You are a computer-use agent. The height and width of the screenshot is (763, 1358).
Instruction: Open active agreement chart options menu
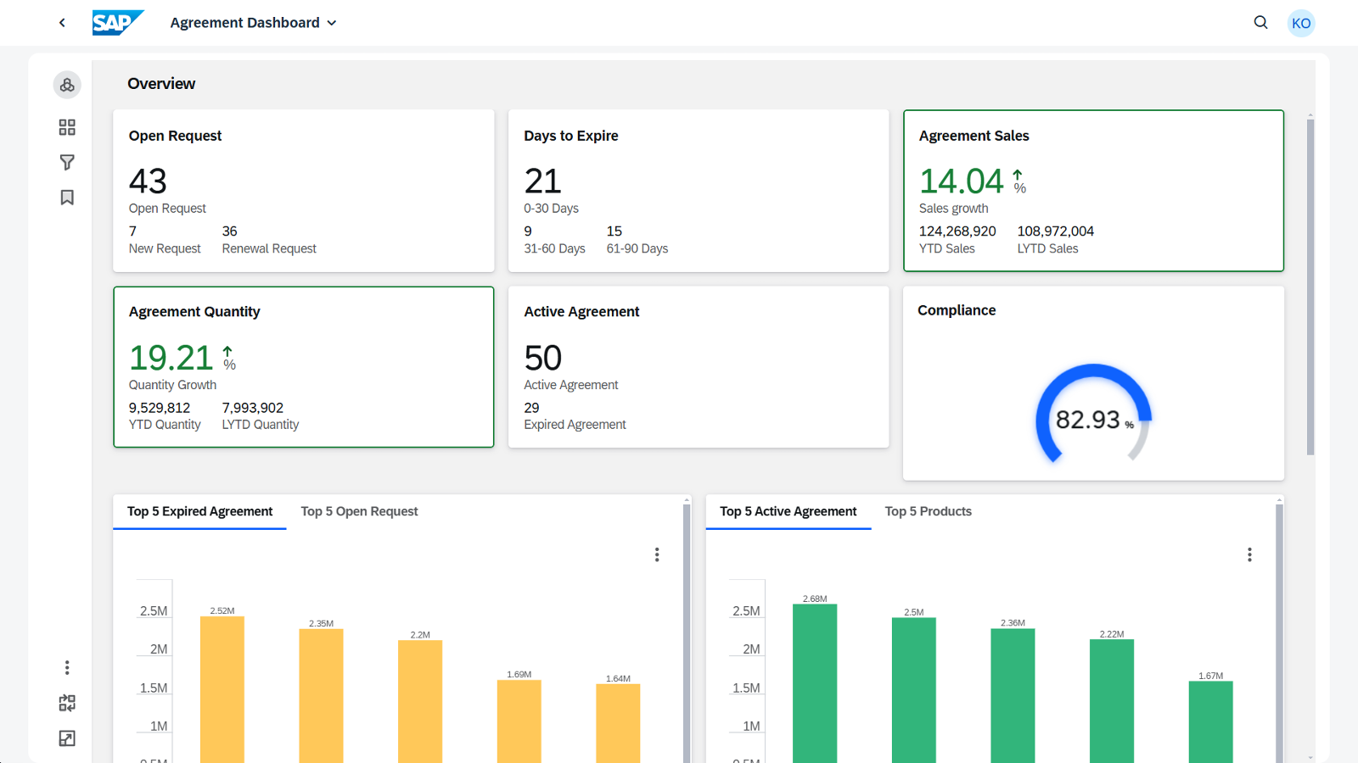pyautogui.click(x=1249, y=554)
